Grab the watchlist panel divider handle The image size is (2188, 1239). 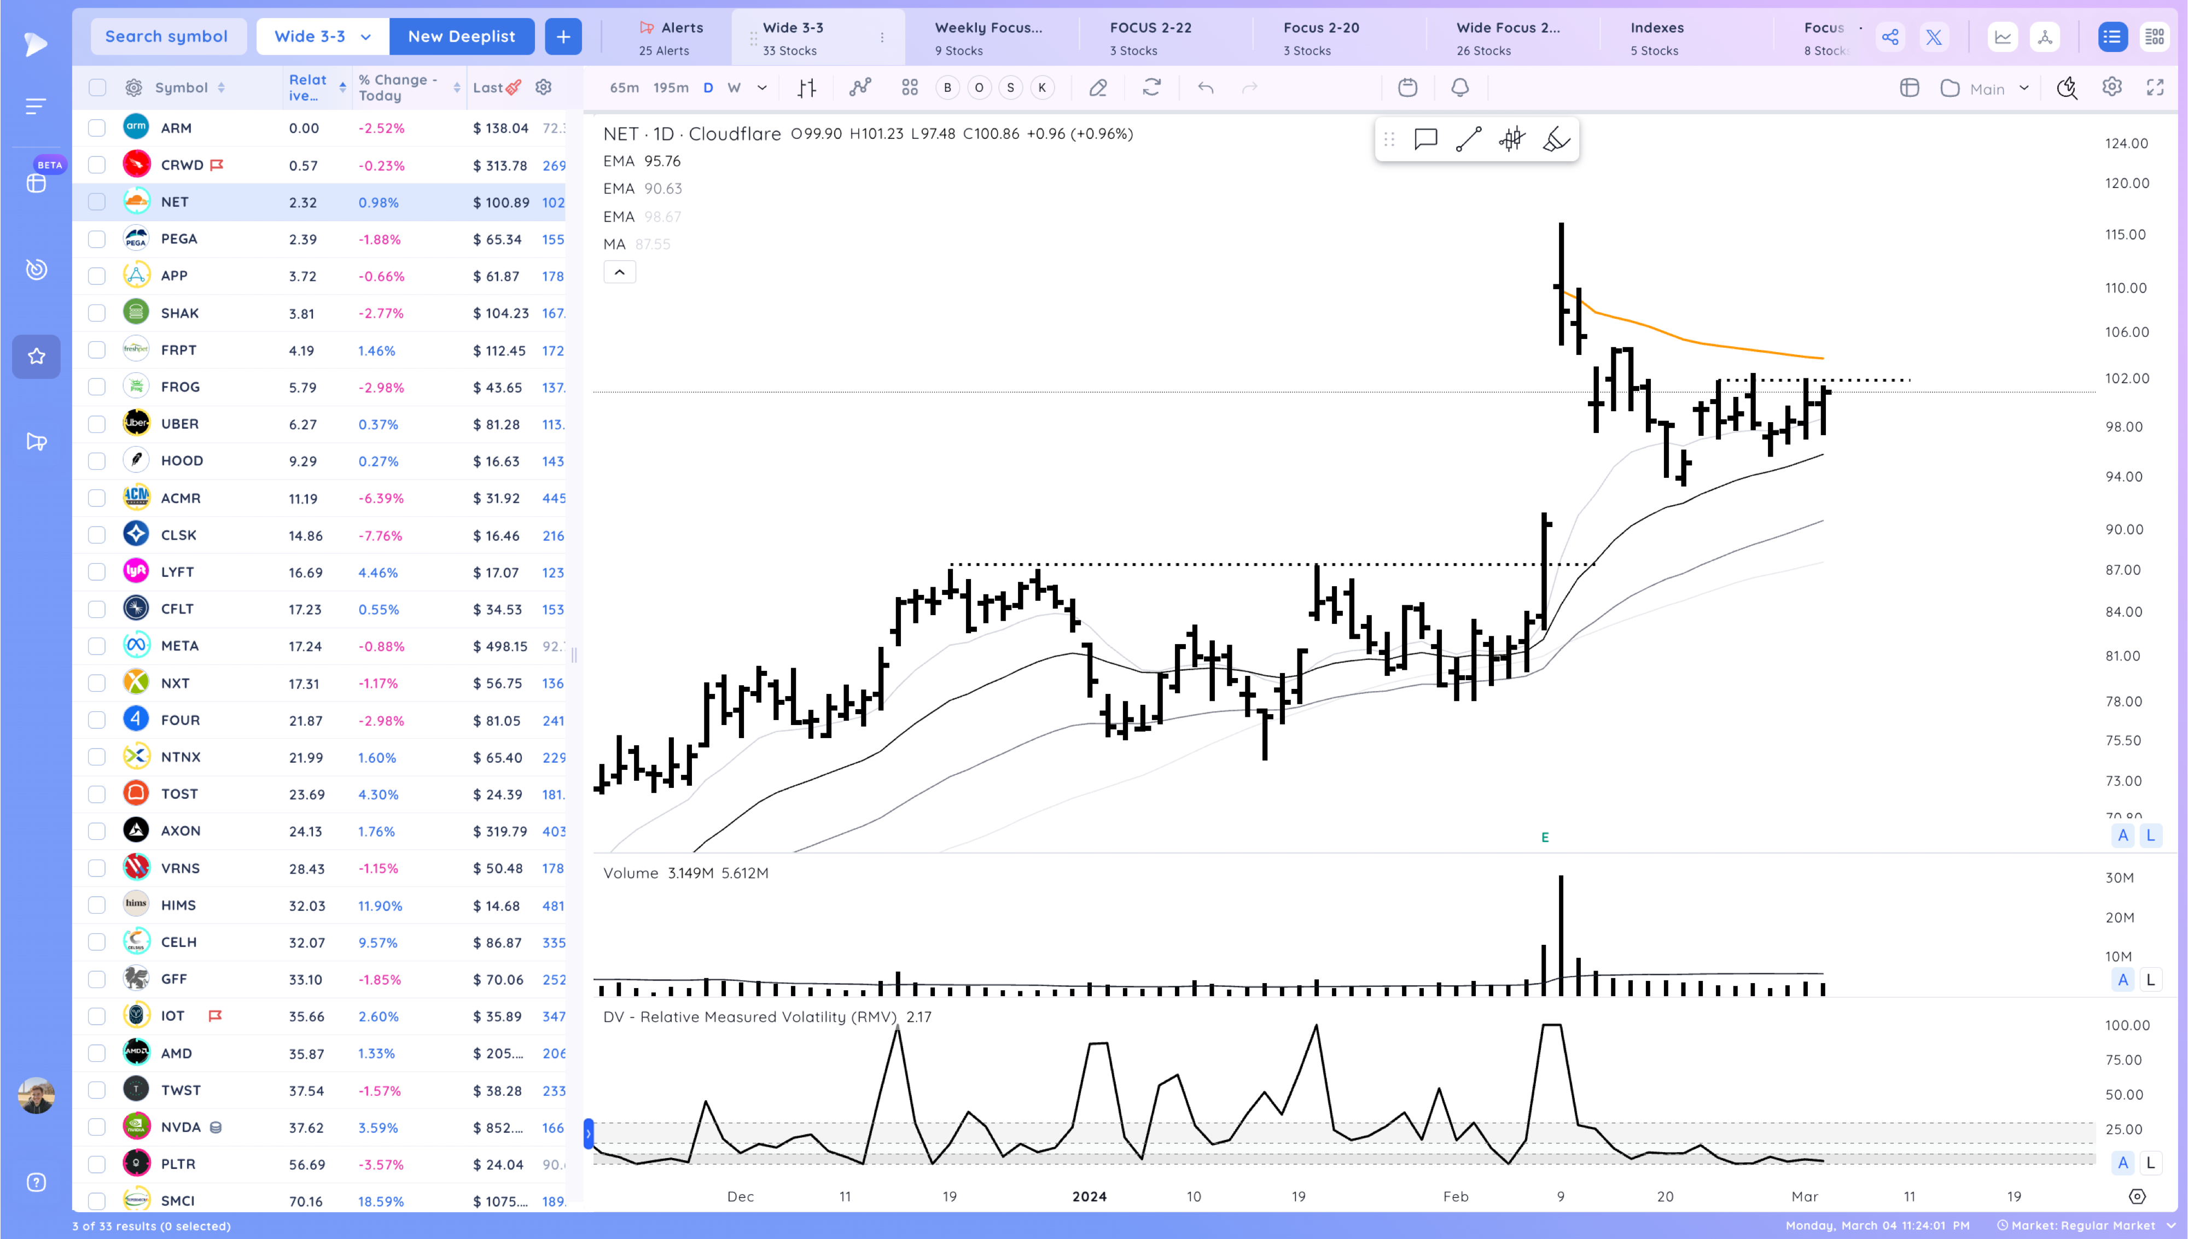pos(574,654)
